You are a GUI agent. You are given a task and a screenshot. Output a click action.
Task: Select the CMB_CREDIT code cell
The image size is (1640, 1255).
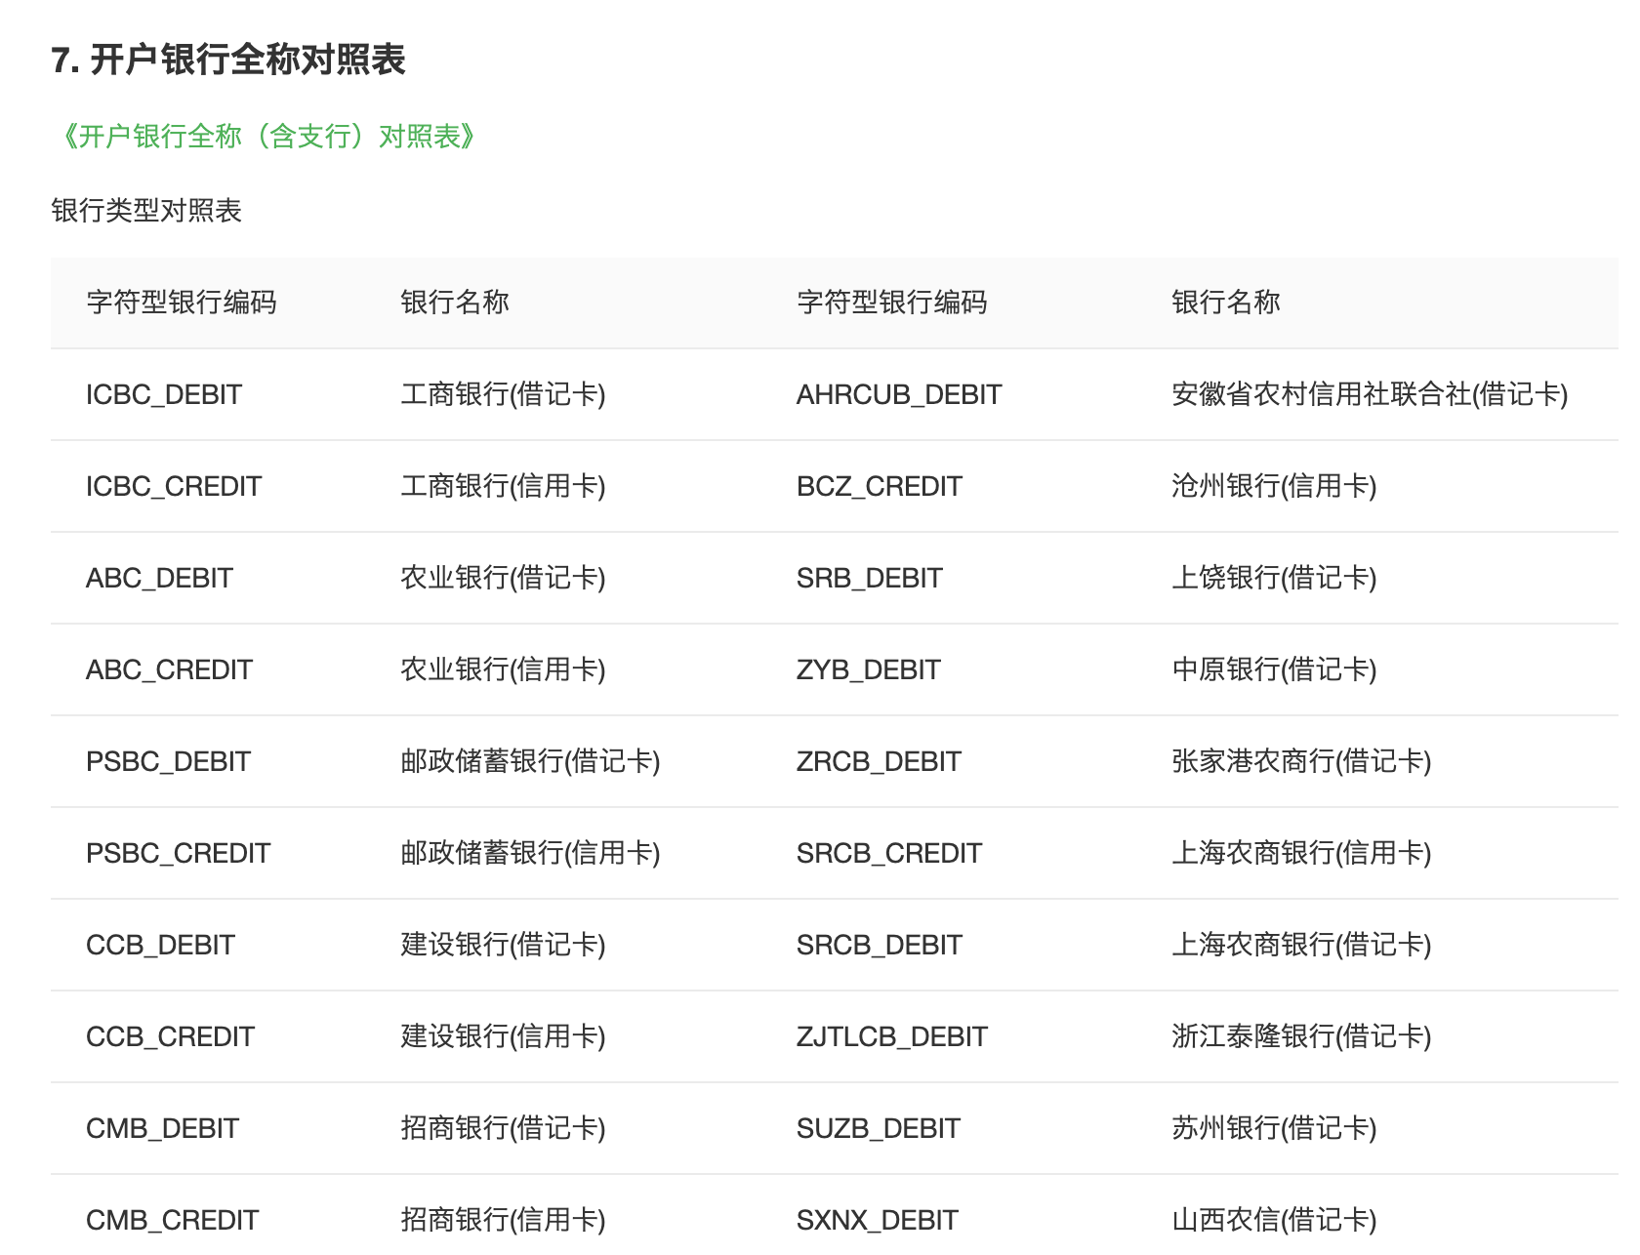(172, 1220)
